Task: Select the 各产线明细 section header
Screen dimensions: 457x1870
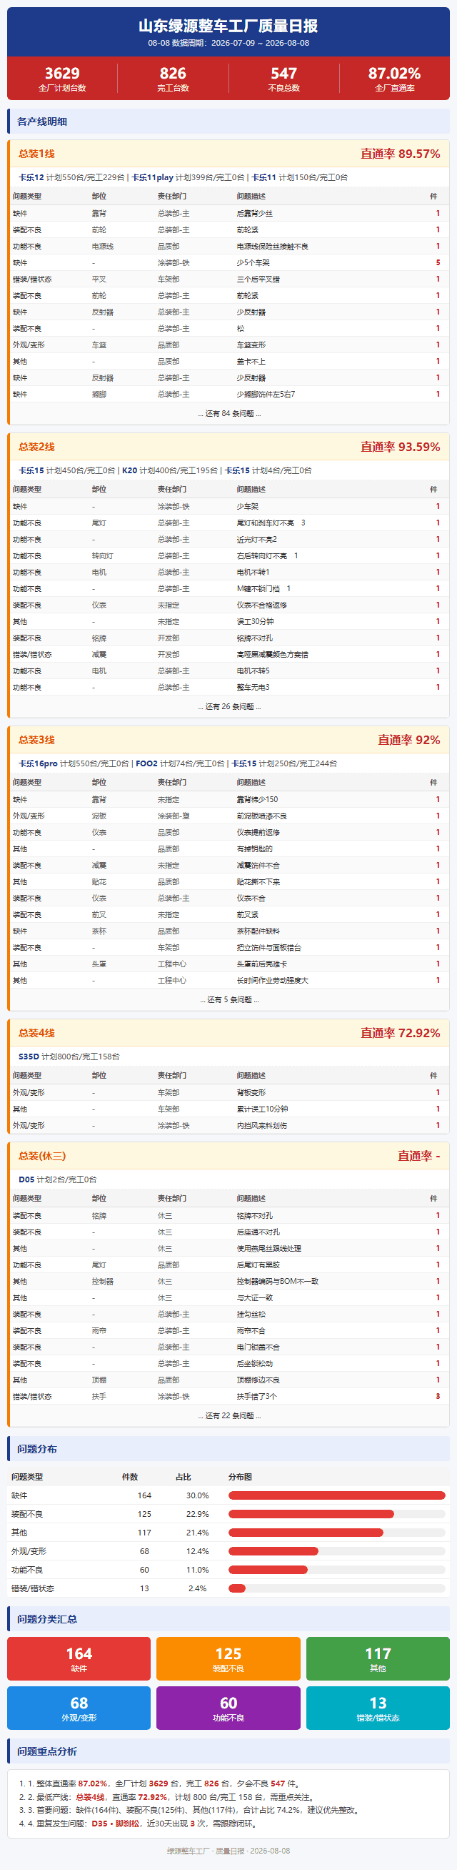Action: click(x=228, y=122)
